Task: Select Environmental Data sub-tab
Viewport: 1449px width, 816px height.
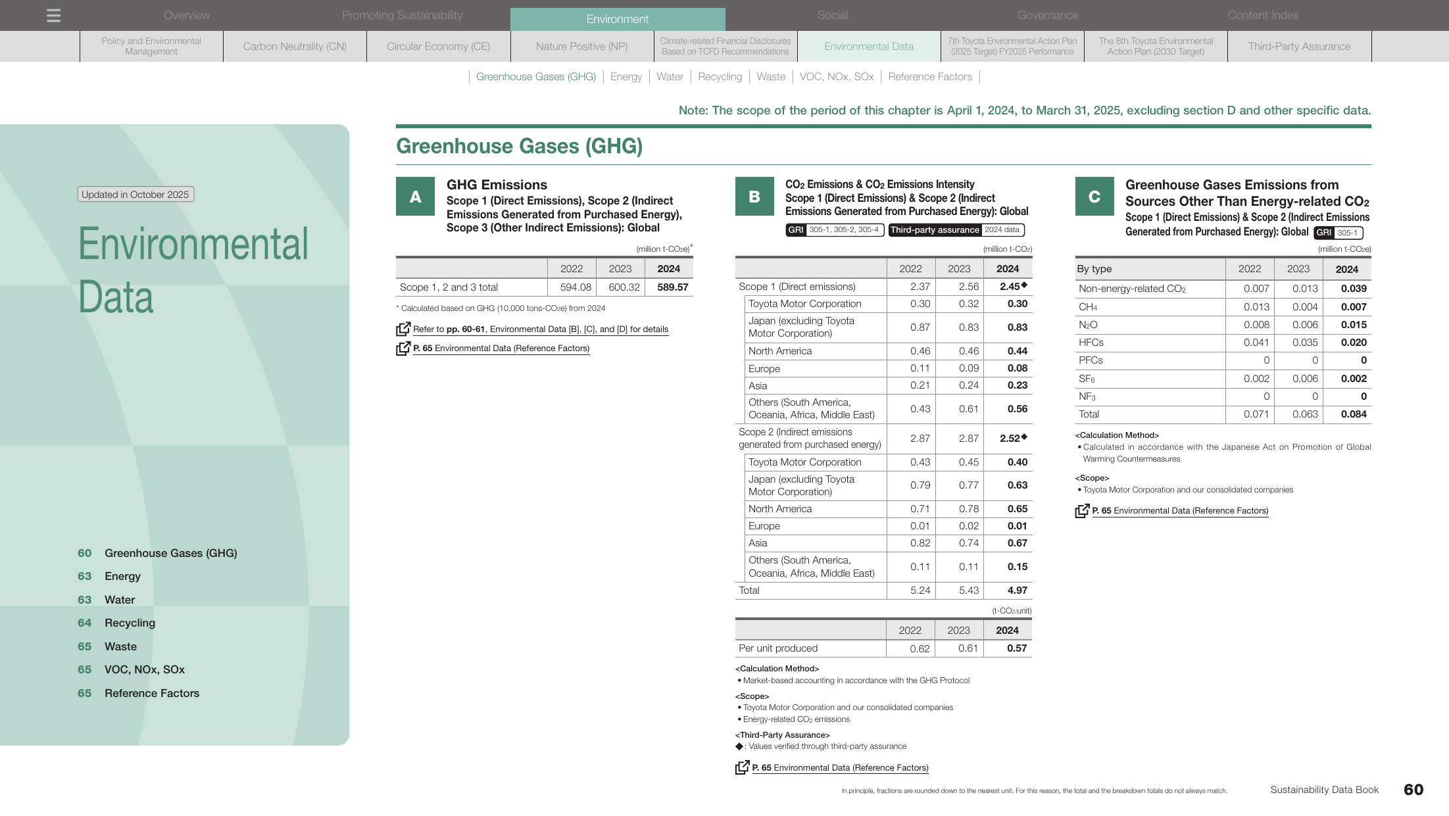Action: pos(869,46)
